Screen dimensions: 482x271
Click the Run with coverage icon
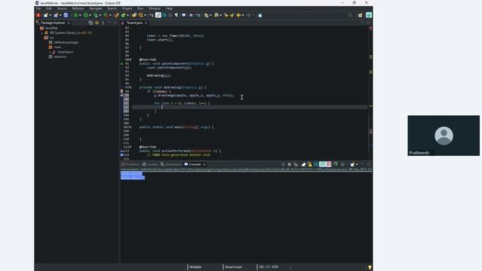tap(96, 15)
